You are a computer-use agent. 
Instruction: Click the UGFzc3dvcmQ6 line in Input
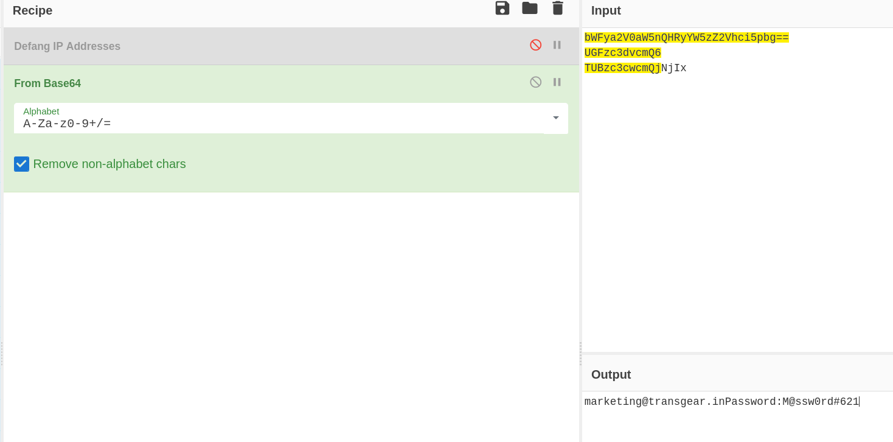(x=622, y=53)
